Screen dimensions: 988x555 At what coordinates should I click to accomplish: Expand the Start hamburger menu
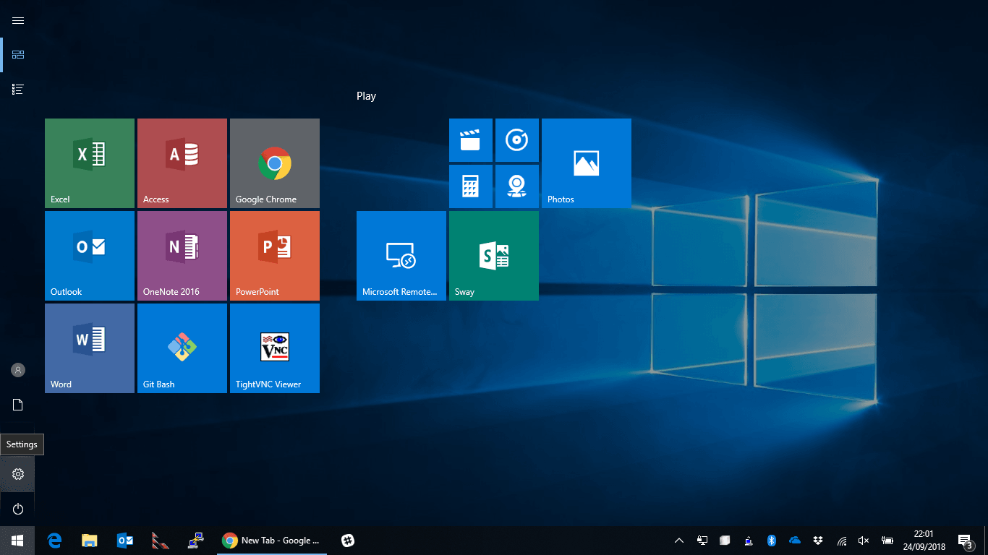point(18,20)
